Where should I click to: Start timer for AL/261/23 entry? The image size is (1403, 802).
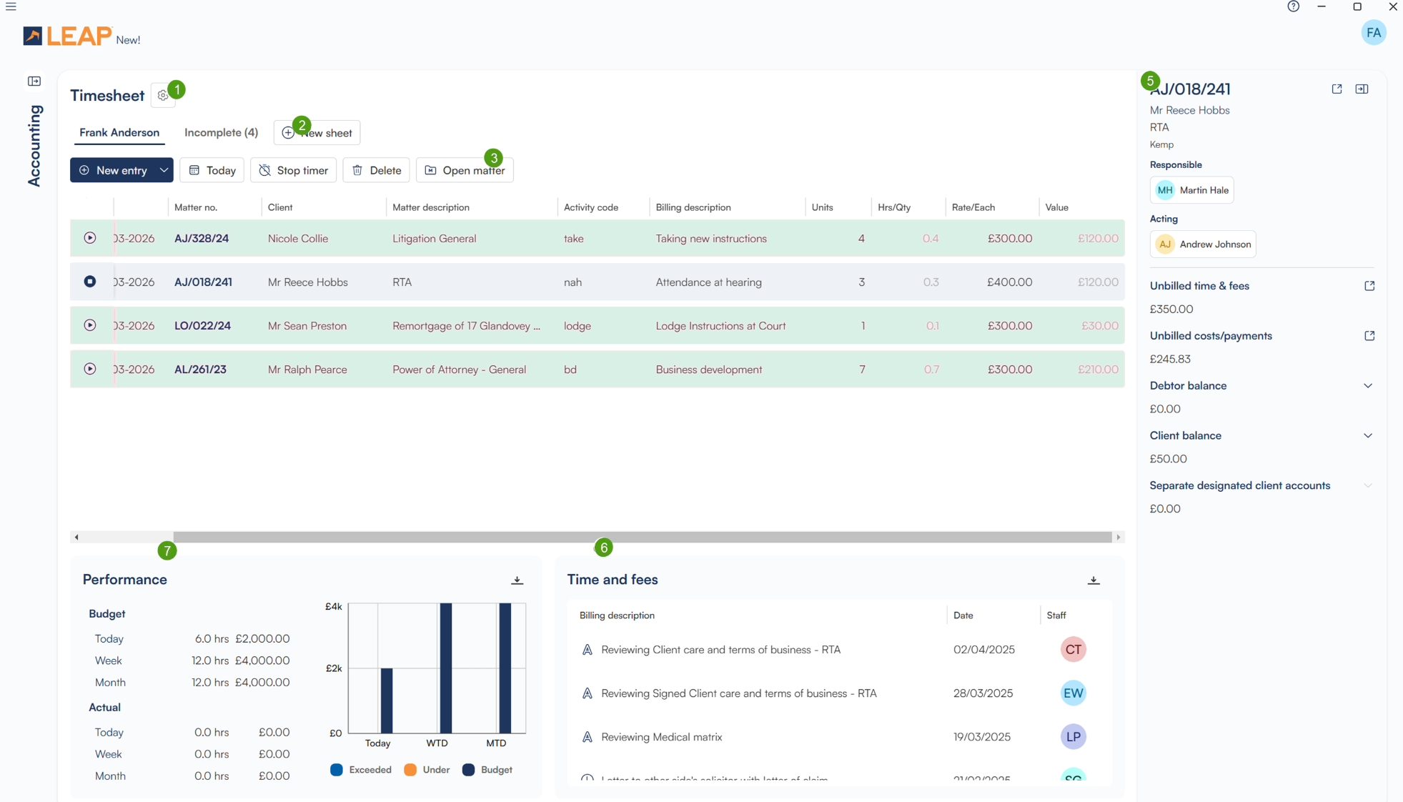90,369
